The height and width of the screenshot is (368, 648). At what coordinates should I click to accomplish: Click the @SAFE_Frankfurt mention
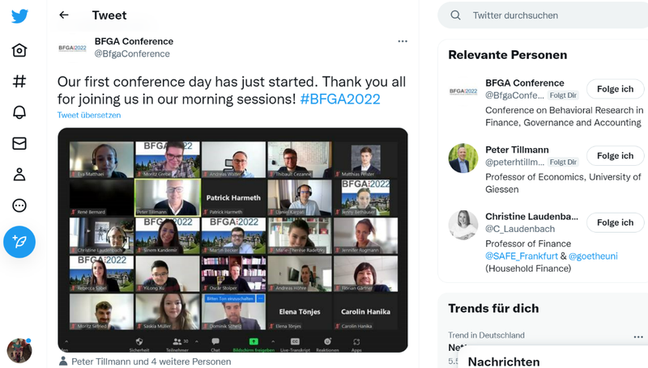pos(522,256)
